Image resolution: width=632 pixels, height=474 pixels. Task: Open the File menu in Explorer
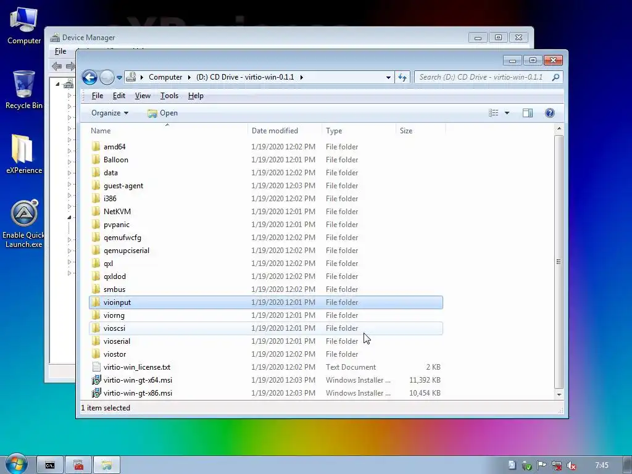(x=97, y=96)
